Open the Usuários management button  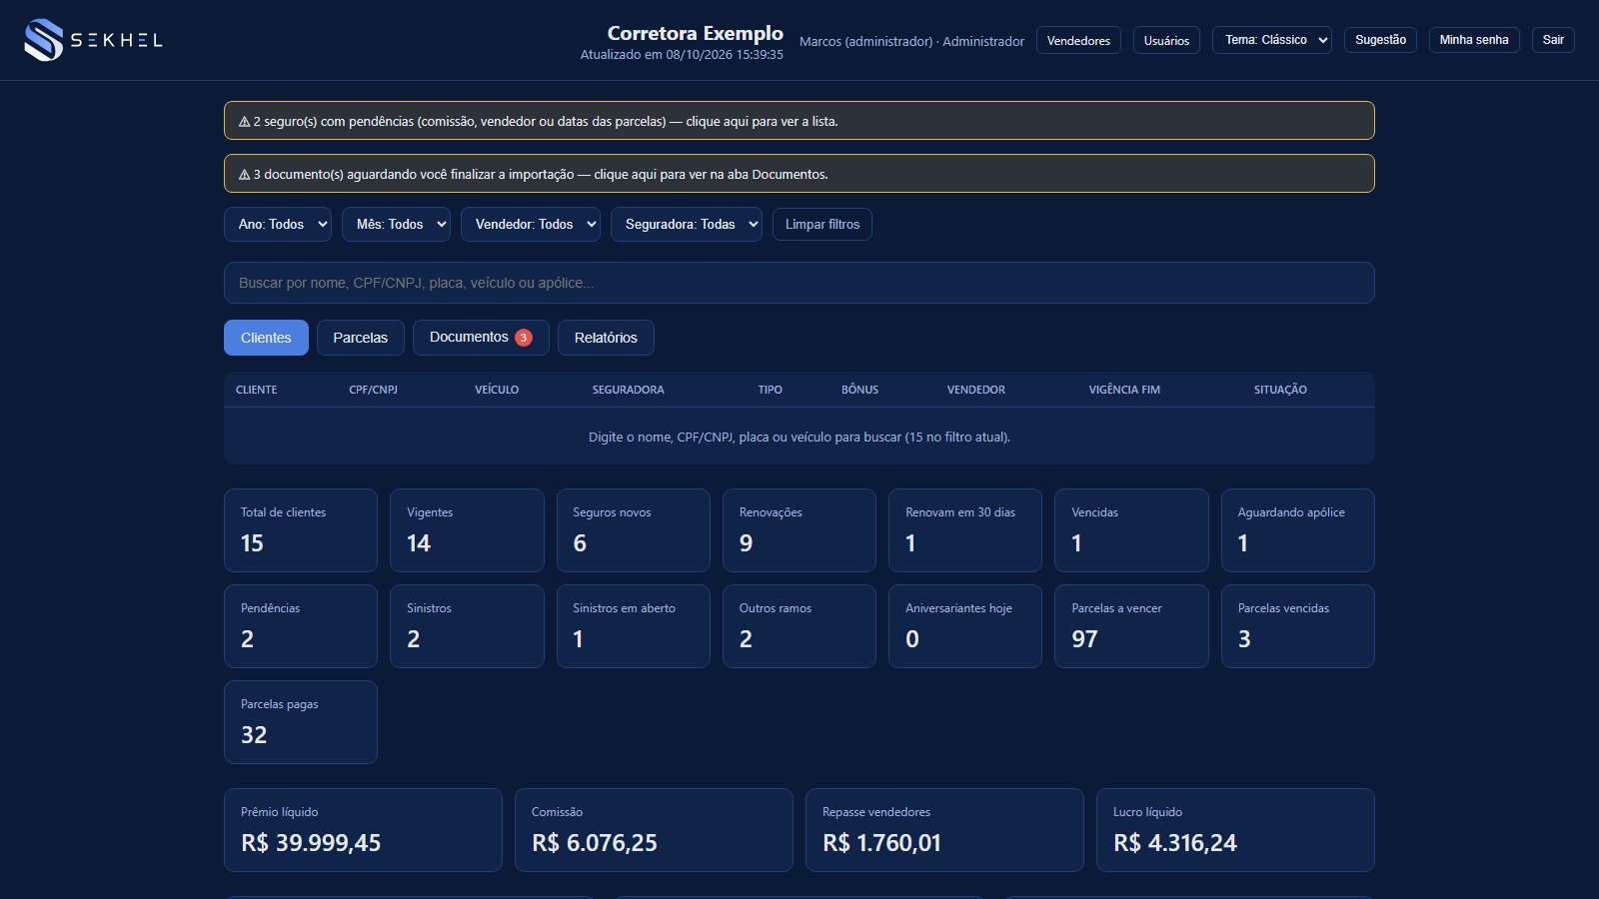click(x=1166, y=40)
